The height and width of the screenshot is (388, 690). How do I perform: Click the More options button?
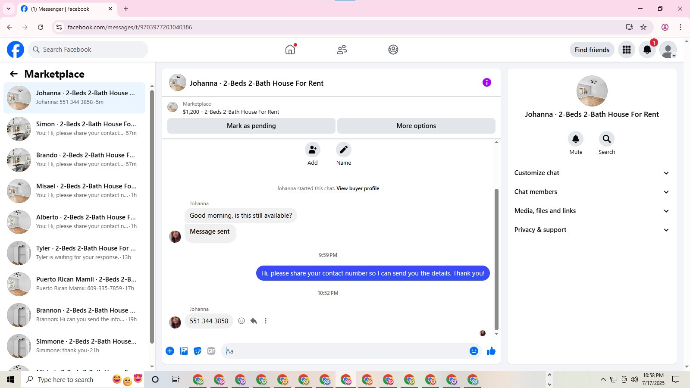pos(416,126)
